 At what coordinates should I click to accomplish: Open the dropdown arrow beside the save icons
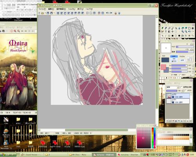[x=54, y=13]
